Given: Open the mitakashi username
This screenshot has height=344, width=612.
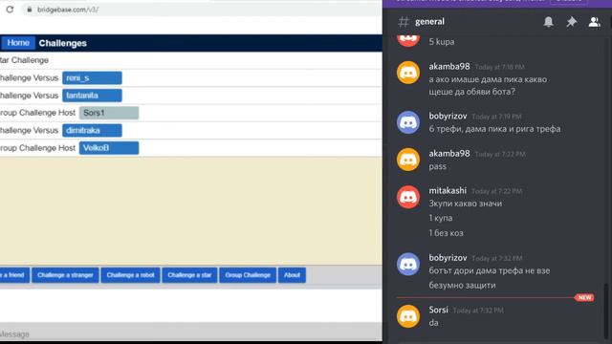Looking at the screenshot, I should 448,190.
